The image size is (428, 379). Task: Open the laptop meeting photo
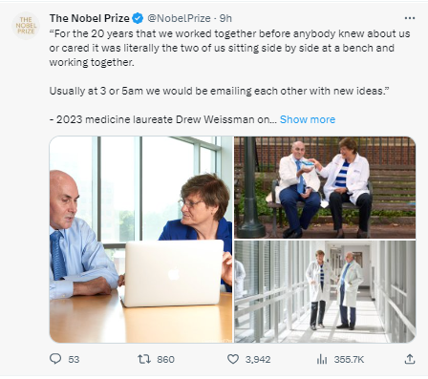(x=141, y=240)
